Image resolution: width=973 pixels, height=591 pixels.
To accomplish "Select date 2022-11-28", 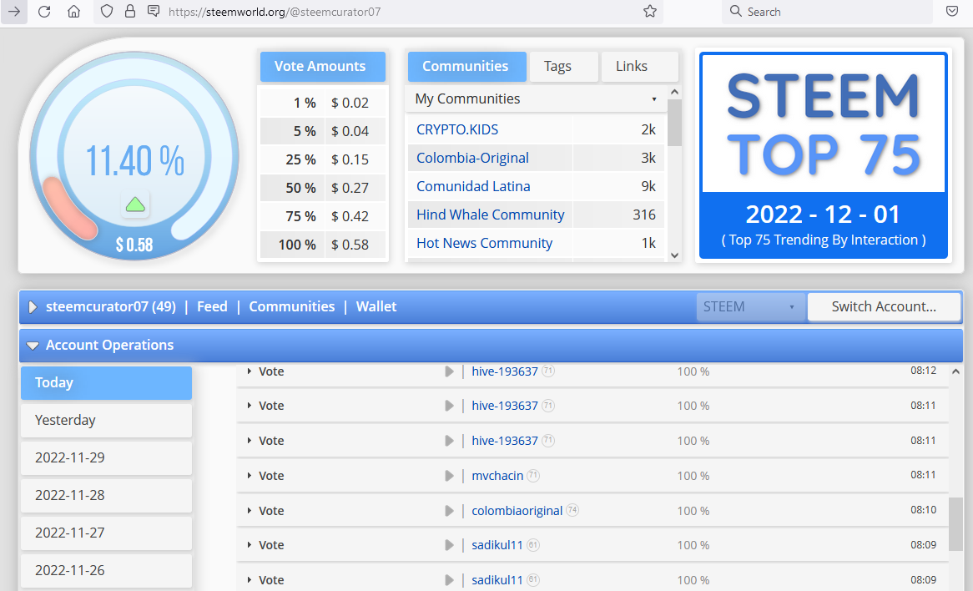I will pyautogui.click(x=106, y=495).
